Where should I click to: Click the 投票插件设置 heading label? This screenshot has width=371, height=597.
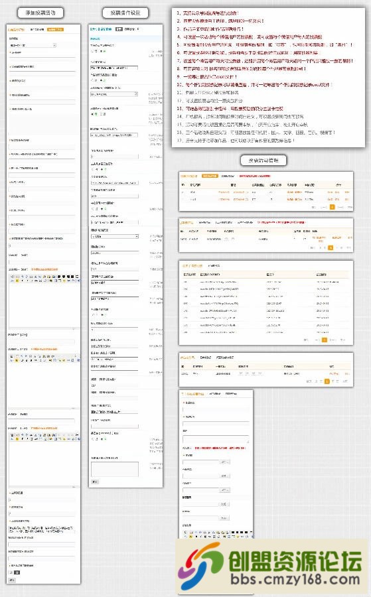125,13
